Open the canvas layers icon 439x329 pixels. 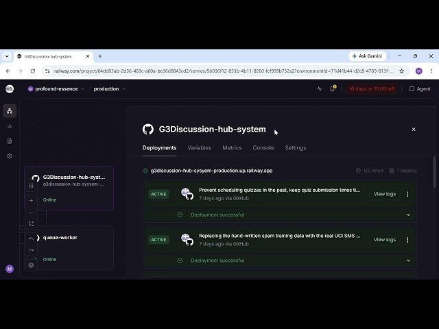coord(31,265)
